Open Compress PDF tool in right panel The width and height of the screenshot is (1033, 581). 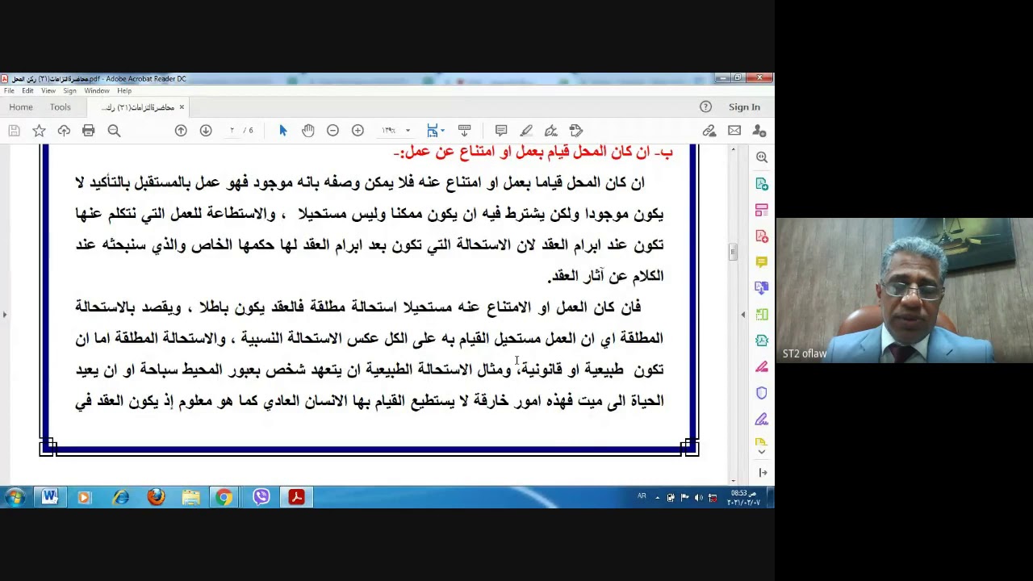point(762,341)
